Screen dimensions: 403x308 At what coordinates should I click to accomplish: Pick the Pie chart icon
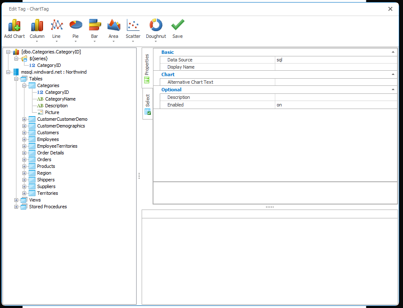pos(75,25)
